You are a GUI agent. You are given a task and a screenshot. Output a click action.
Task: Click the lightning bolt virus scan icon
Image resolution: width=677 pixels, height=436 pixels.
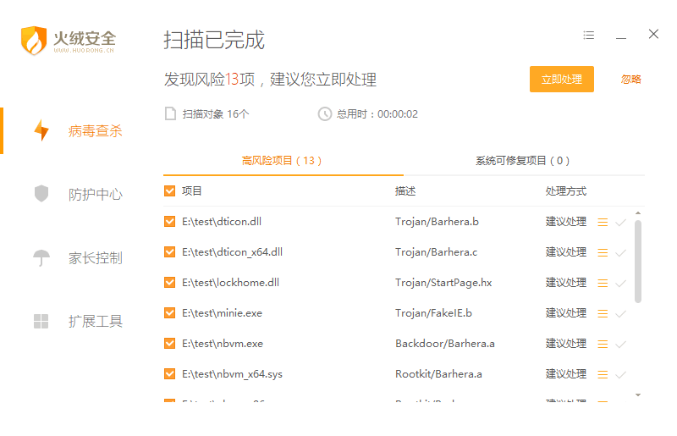pyautogui.click(x=41, y=130)
